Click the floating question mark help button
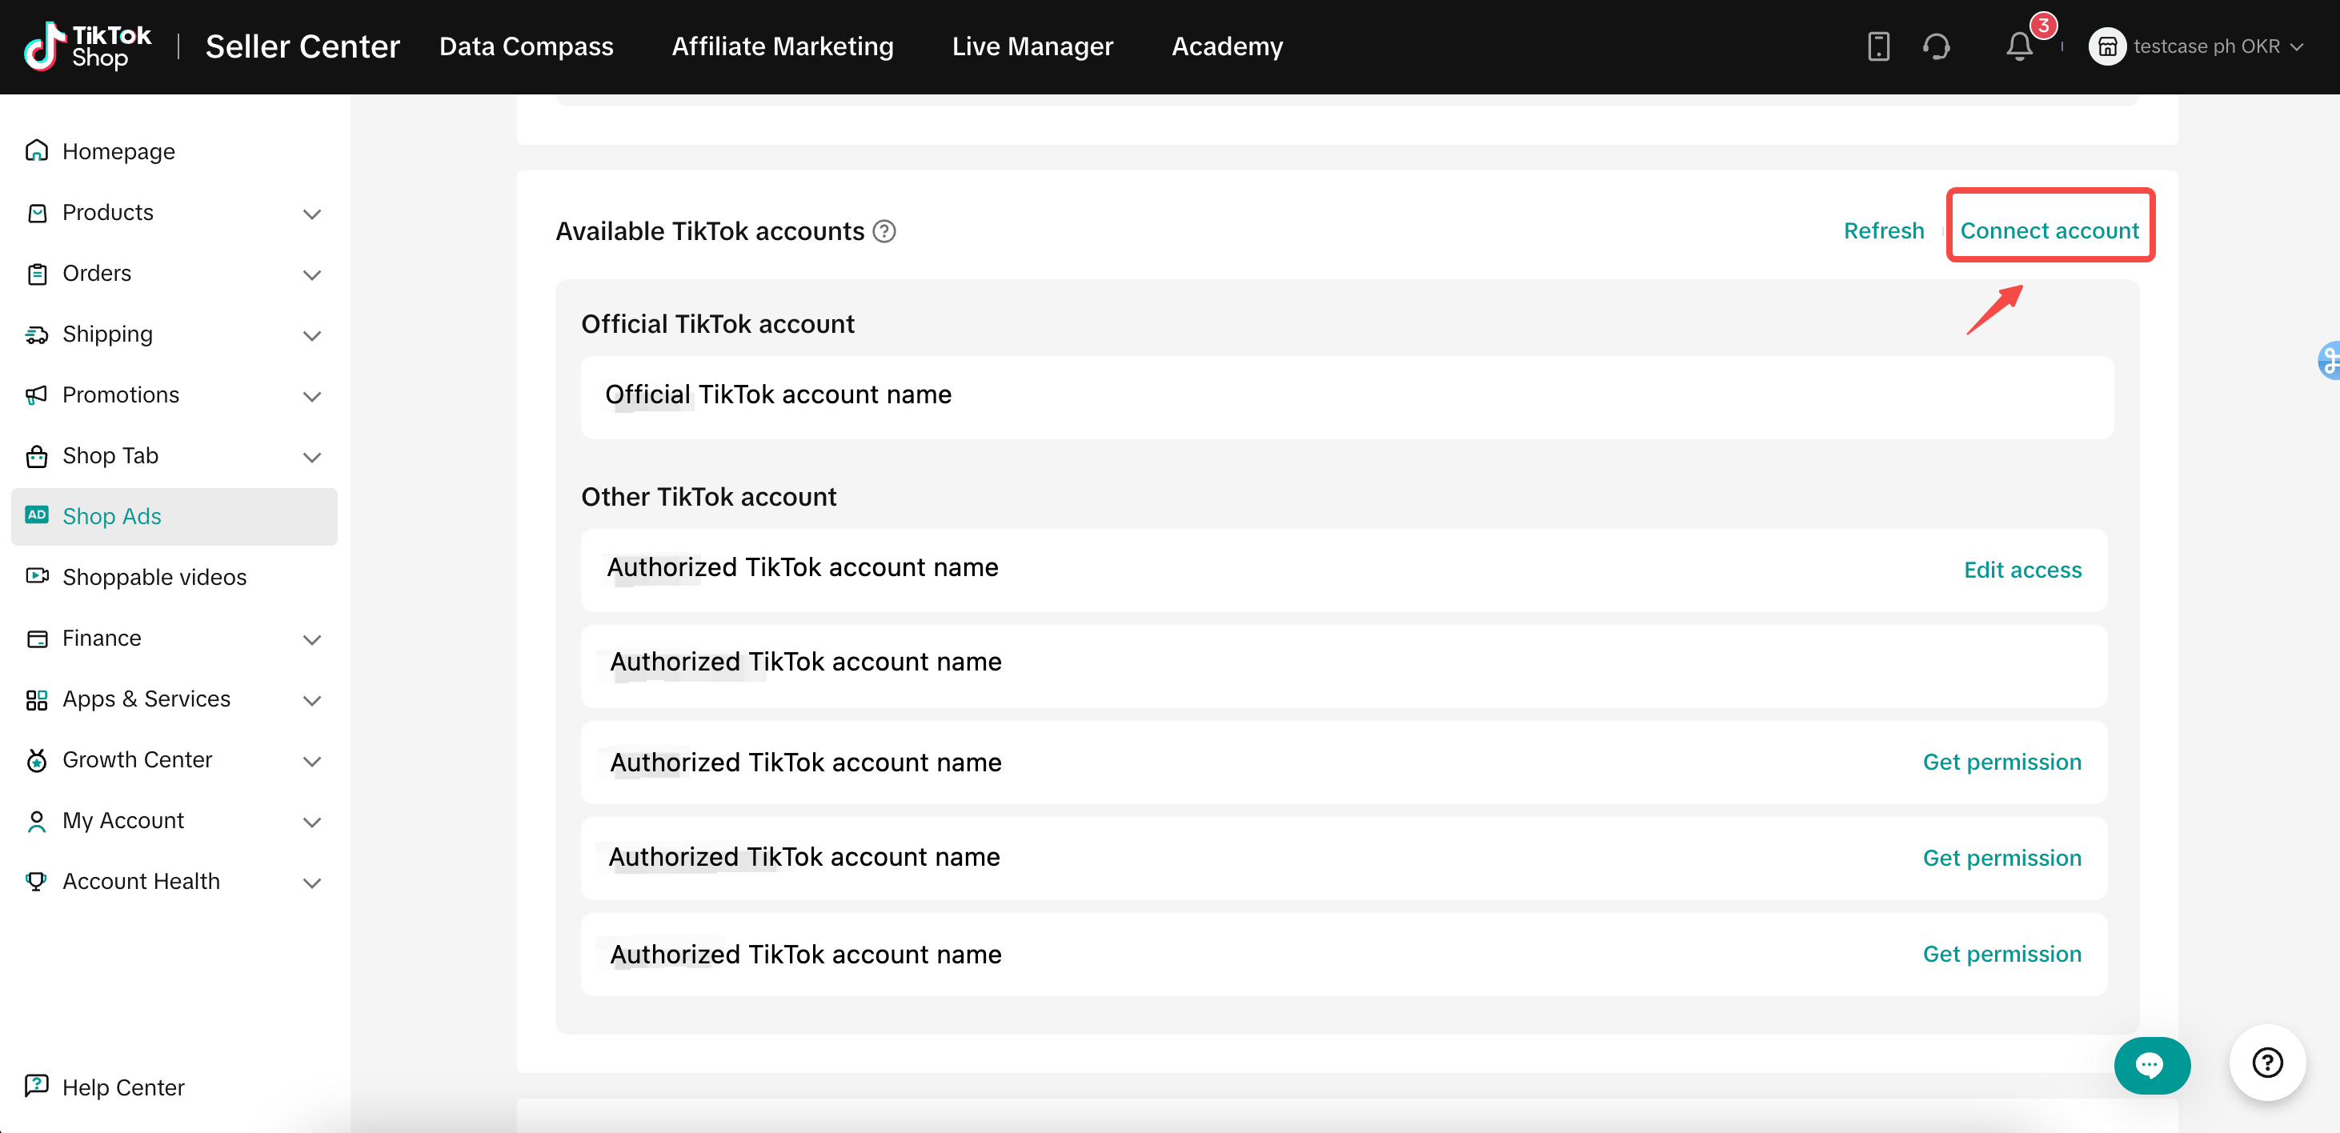This screenshot has width=2340, height=1133. 2266,1062
